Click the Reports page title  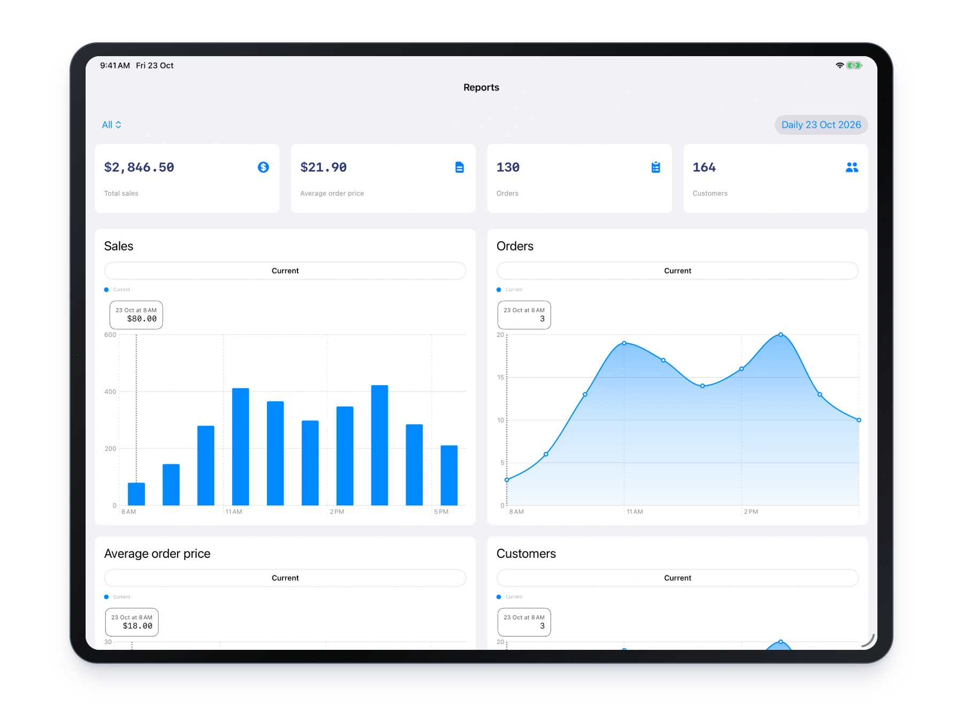click(x=481, y=87)
